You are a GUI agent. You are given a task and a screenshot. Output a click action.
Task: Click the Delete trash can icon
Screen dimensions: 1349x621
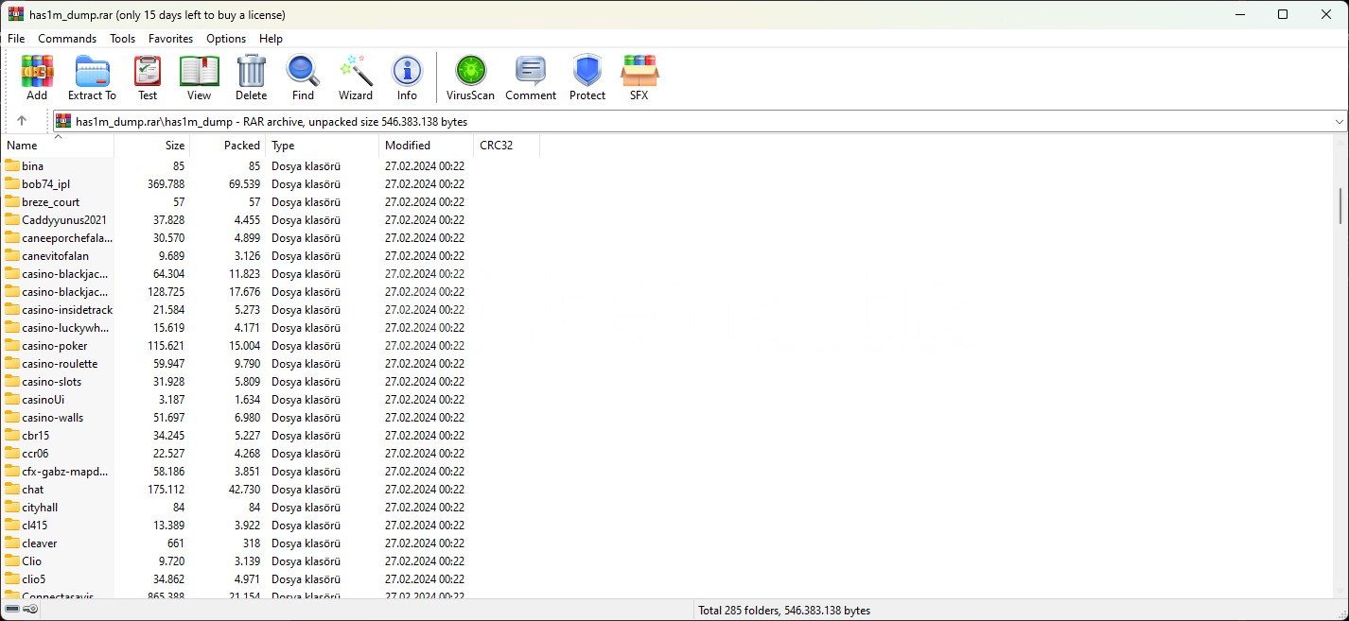[x=251, y=77]
